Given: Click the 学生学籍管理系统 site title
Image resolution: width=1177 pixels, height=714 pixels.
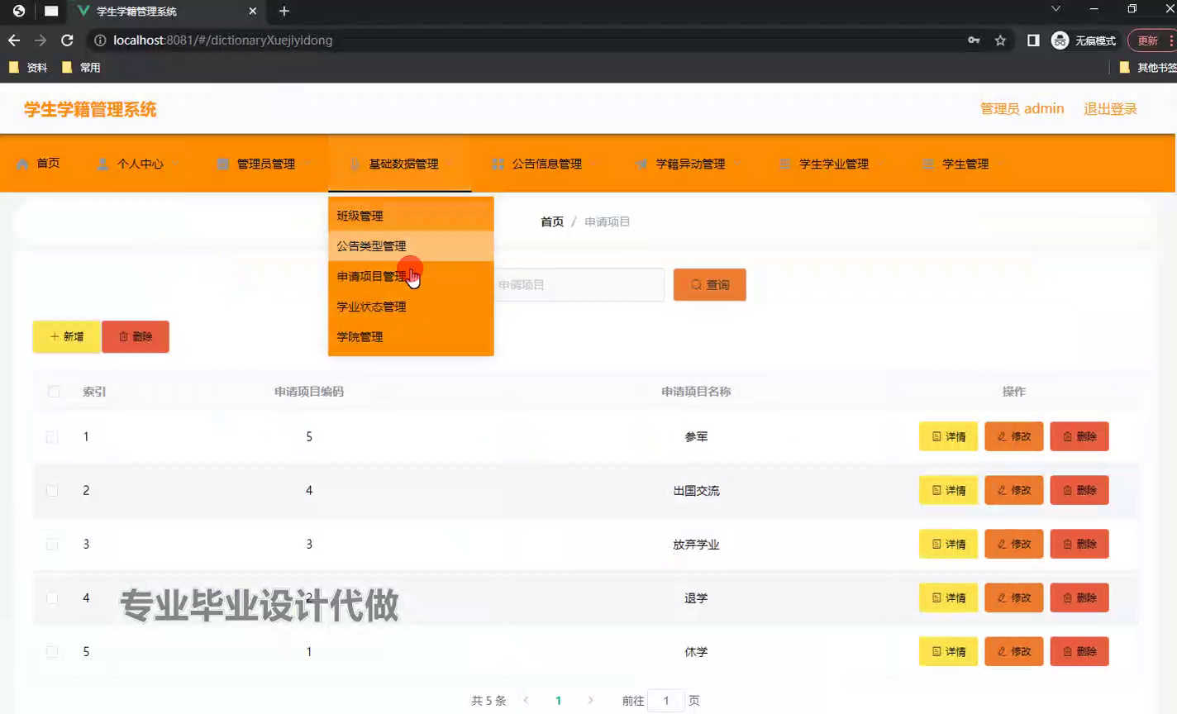Looking at the screenshot, I should click(x=90, y=109).
